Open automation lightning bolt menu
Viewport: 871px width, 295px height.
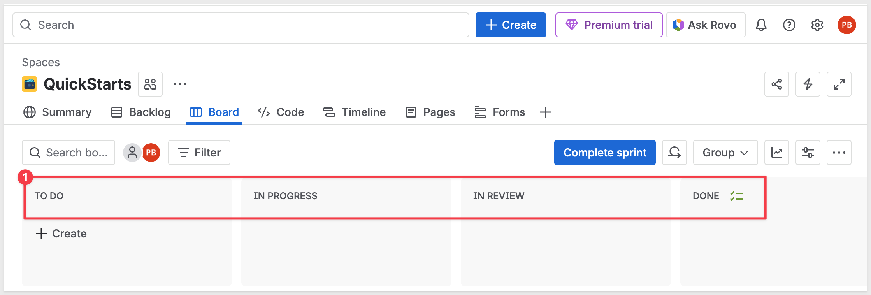pos(808,84)
